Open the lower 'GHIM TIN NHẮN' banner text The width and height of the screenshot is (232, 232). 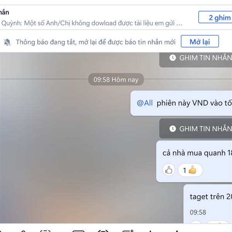(x=206, y=129)
